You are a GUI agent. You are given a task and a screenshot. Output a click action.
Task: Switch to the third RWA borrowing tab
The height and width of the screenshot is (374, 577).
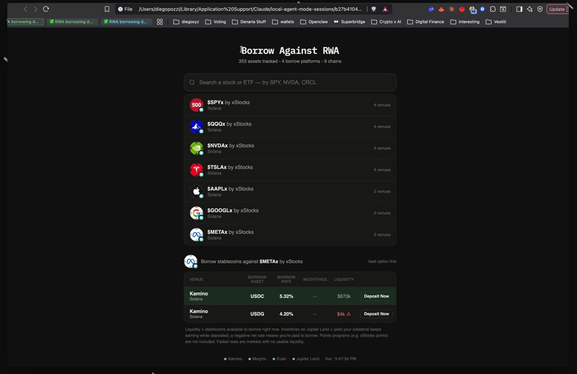[x=125, y=22]
